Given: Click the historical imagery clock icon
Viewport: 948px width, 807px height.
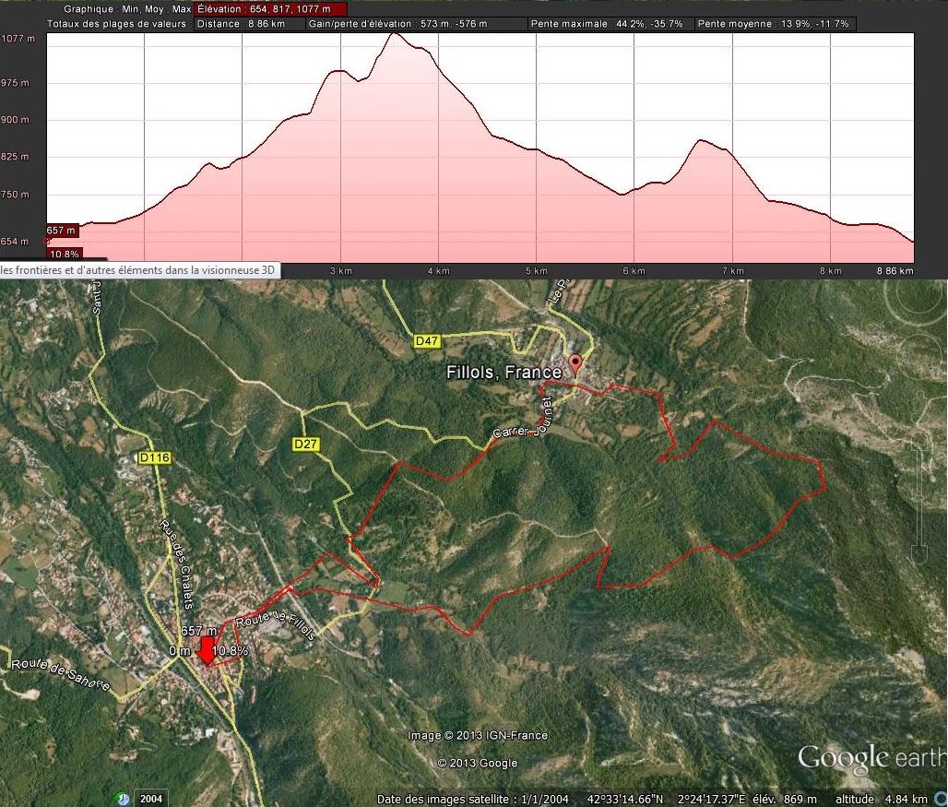Looking at the screenshot, I should coord(122,798).
